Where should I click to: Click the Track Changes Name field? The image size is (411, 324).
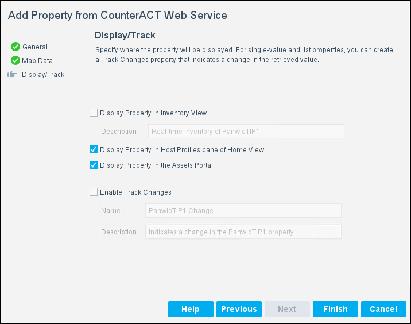[243, 211]
